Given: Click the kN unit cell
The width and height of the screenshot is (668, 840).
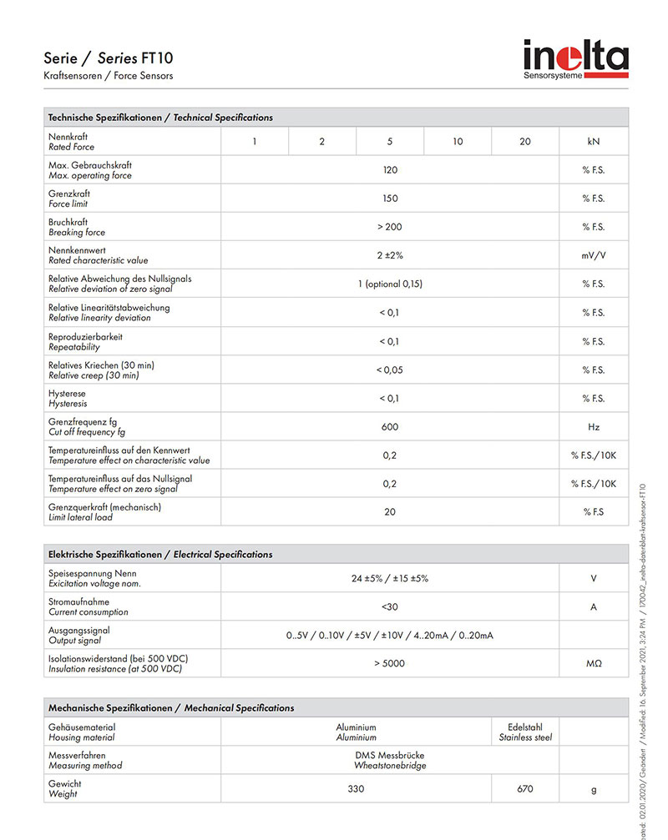Looking at the screenshot, I should click(x=594, y=142).
